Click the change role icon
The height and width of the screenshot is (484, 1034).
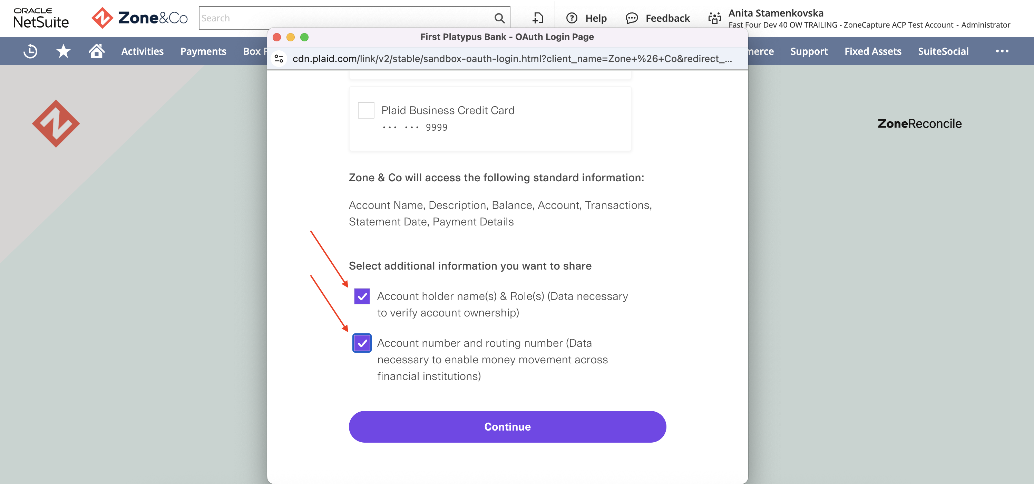pyautogui.click(x=714, y=18)
